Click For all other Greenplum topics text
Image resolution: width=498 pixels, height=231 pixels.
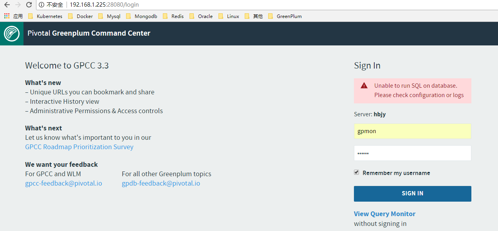(166, 174)
